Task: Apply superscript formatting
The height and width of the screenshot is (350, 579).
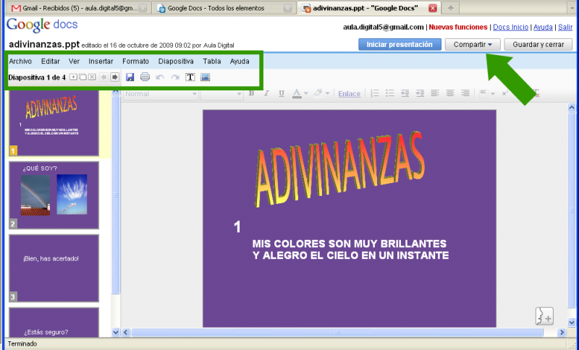Action: coord(504,93)
